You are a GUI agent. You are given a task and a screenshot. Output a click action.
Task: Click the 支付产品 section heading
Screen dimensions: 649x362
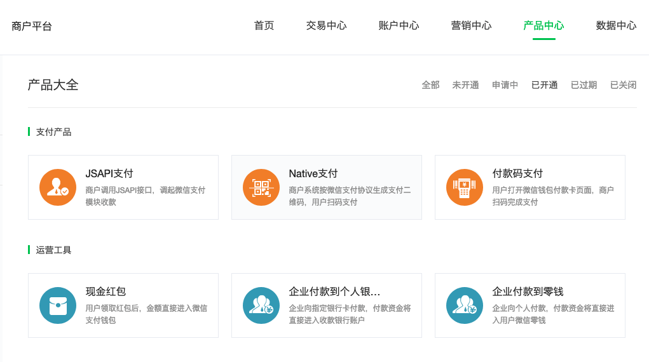(53, 132)
